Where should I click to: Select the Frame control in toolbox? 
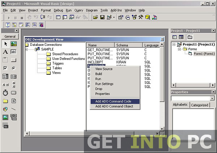5,60
